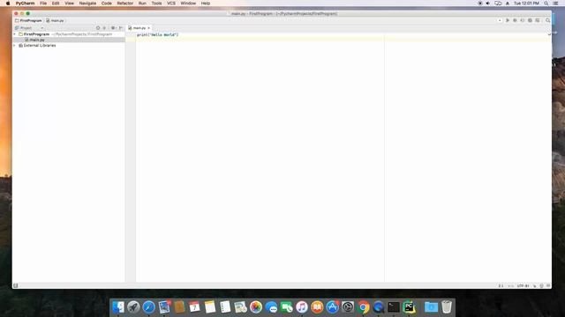Open the Run menu

pos(142,4)
